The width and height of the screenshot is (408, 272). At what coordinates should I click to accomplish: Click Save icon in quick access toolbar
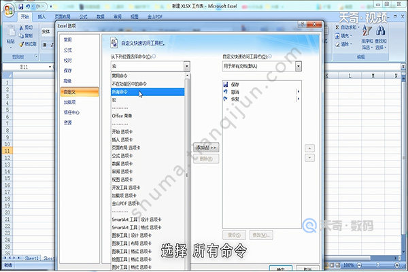(21, 7)
